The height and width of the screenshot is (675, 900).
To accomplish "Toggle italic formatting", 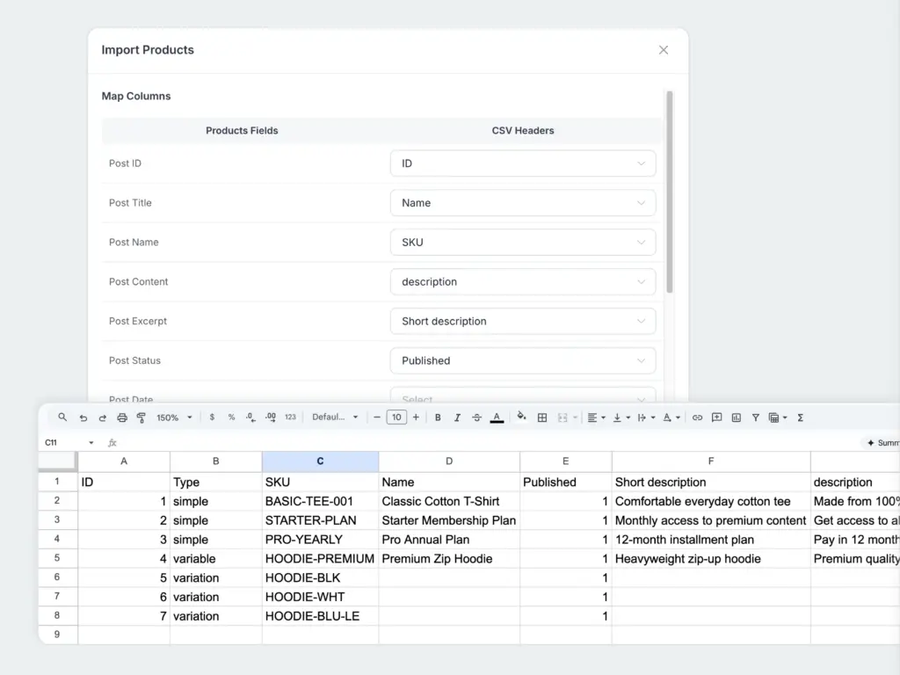I will click(x=457, y=417).
